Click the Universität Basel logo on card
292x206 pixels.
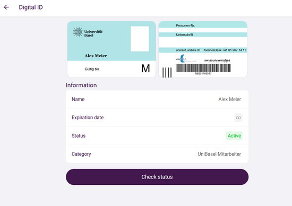tap(88, 32)
